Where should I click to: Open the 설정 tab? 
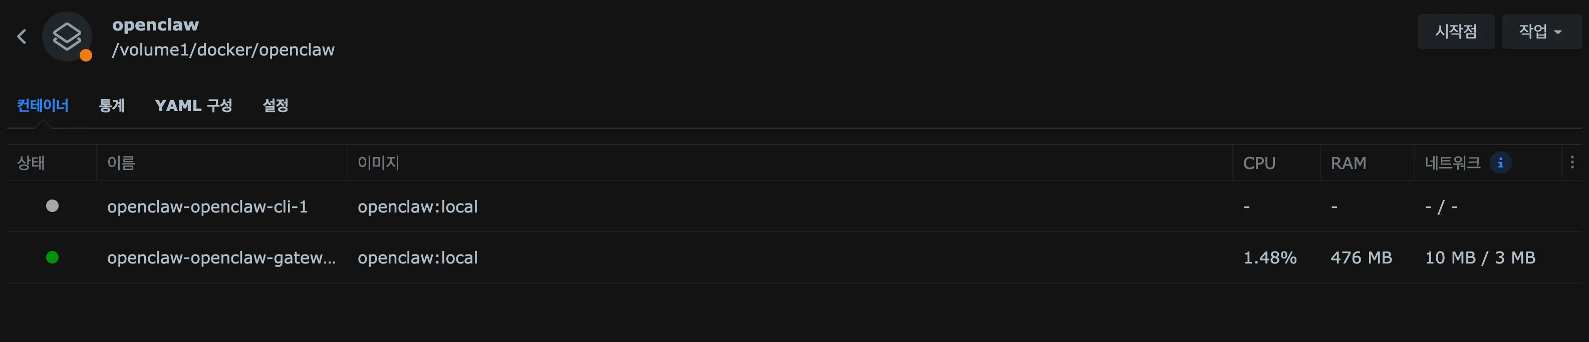point(275,105)
